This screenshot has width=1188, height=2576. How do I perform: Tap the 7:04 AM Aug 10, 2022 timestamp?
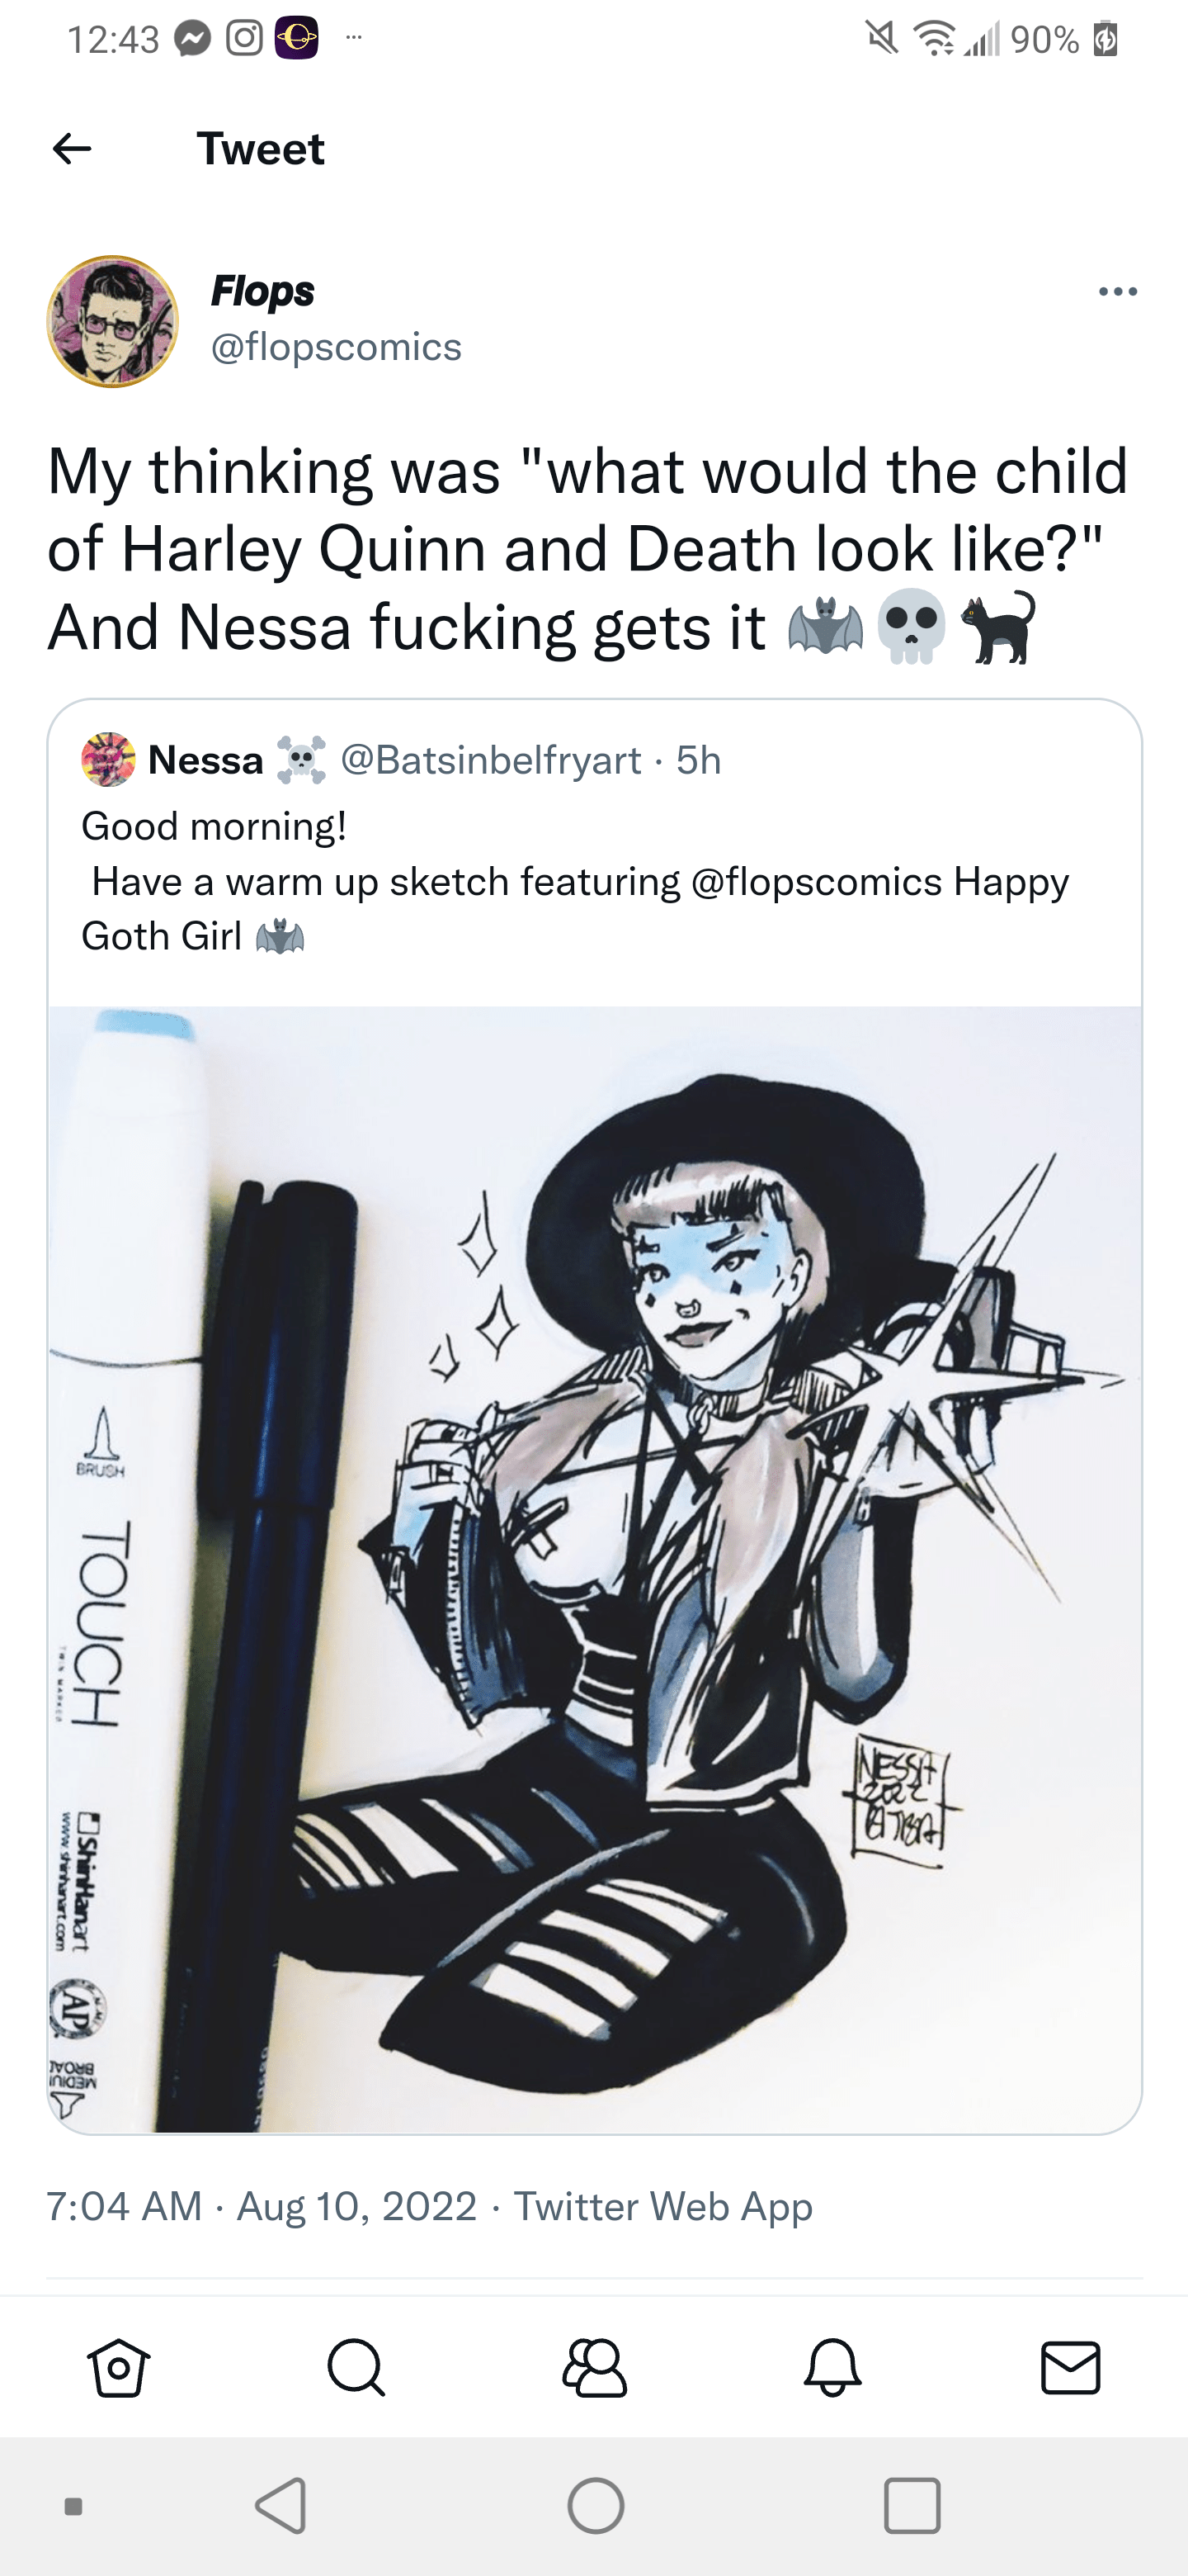point(262,2206)
